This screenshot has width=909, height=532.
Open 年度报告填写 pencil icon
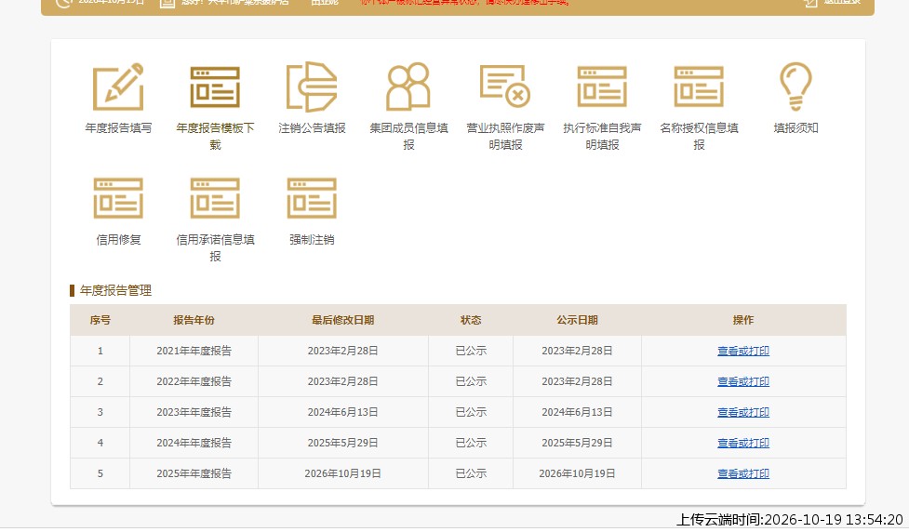[x=118, y=86]
